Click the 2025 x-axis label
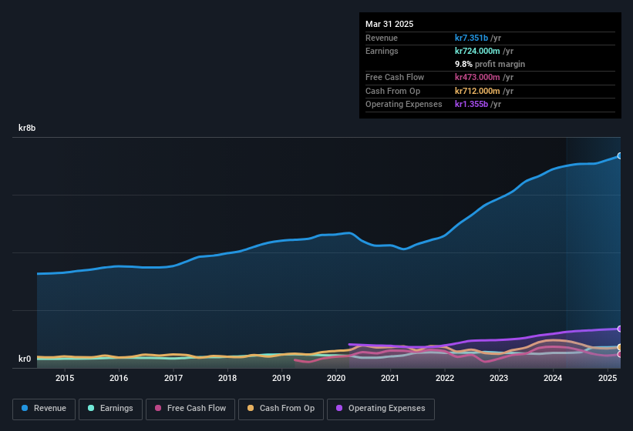The height and width of the screenshot is (431, 633). point(607,378)
